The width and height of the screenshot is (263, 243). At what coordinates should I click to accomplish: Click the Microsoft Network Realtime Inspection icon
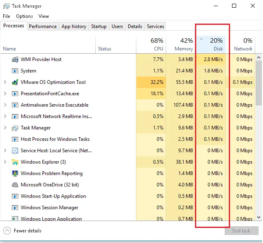pyautogui.click(x=15, y=116)
